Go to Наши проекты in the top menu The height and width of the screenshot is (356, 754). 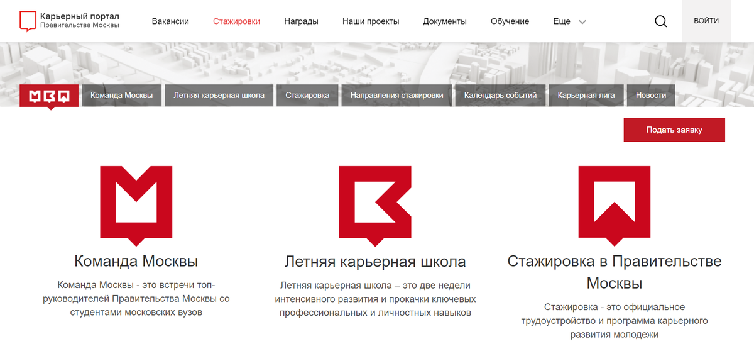[371, 21]
